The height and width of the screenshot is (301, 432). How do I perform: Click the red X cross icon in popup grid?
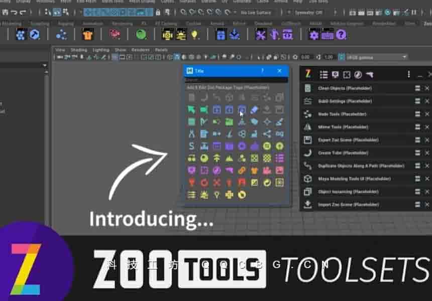pos(217,183)
